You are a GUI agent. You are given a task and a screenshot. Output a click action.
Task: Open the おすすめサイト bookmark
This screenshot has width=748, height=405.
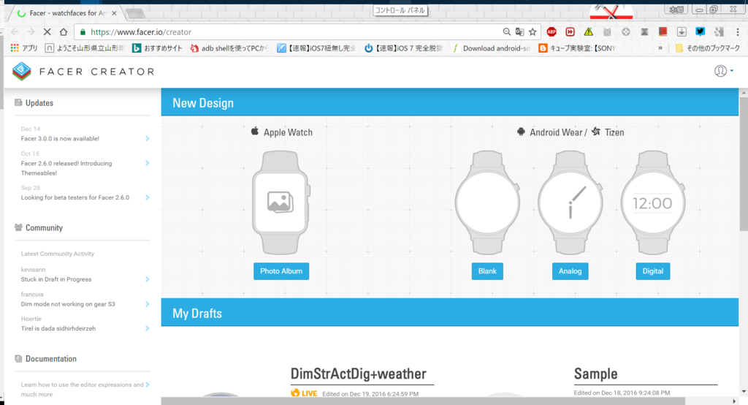pos(158,48)
